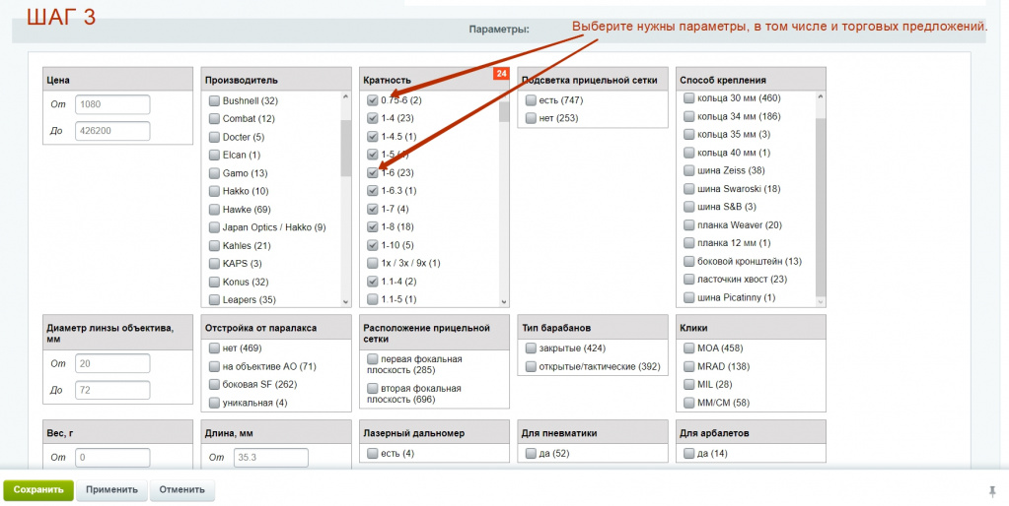The height and width of the screenshot is (506, 1009).
Task: Tick the MRAD (138) checkbox
Action: 689,366
